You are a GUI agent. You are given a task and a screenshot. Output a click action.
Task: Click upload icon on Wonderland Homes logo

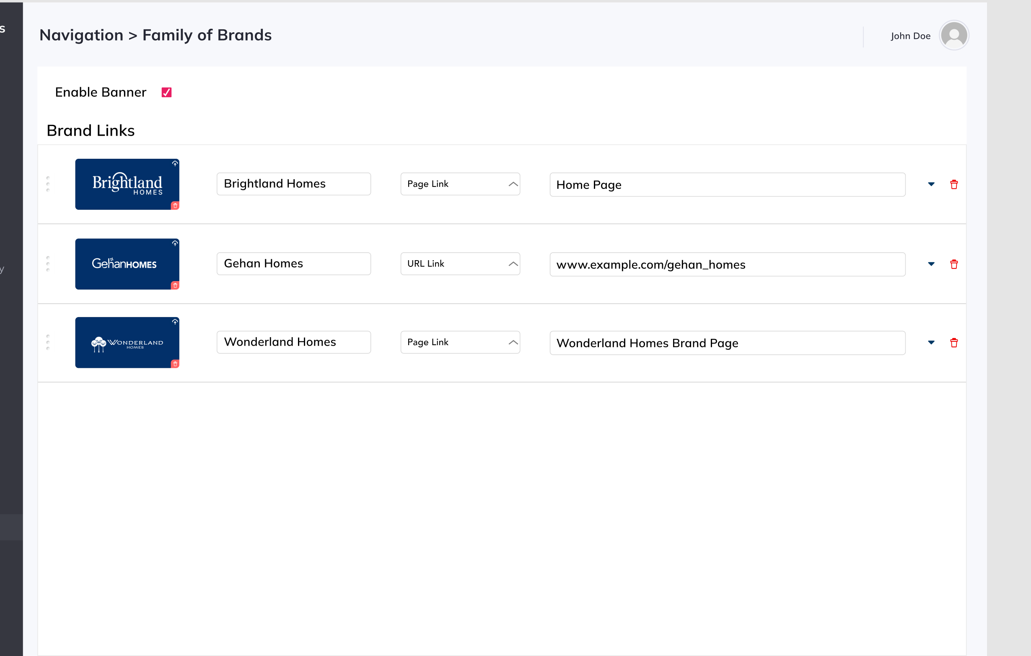pyautogui.click(x=175, y=321)
